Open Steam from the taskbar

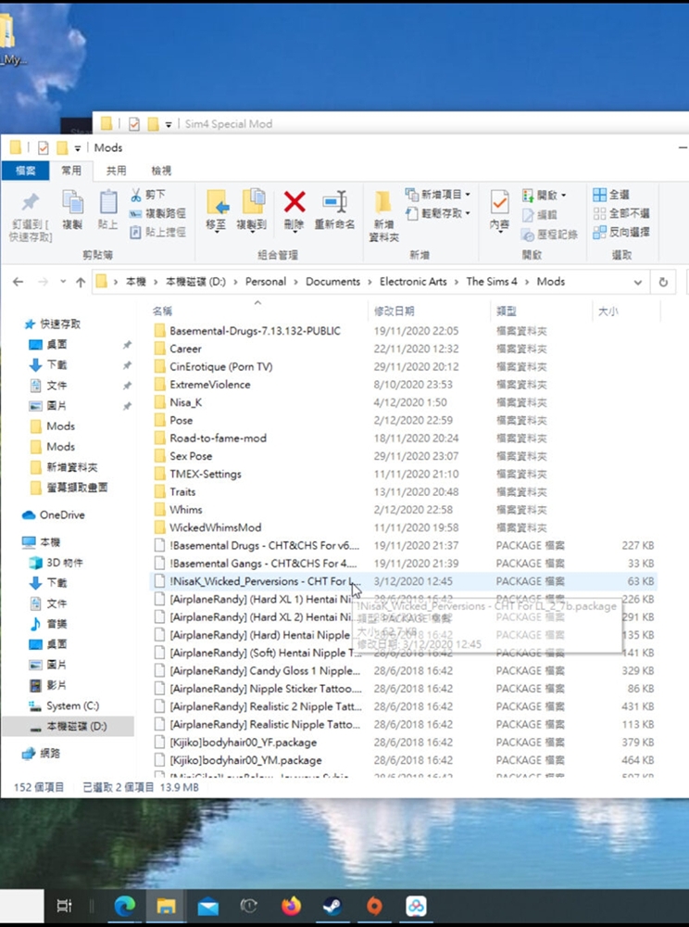[x=332, y=905]
